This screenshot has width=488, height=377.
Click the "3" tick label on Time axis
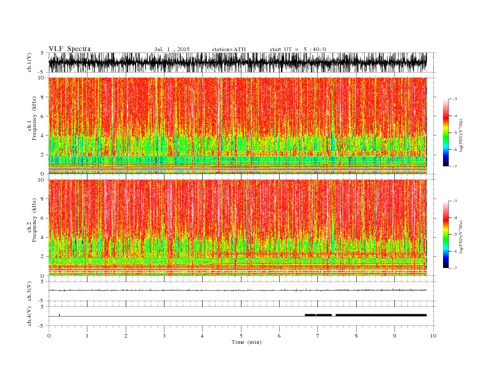[x=164, y=336]
